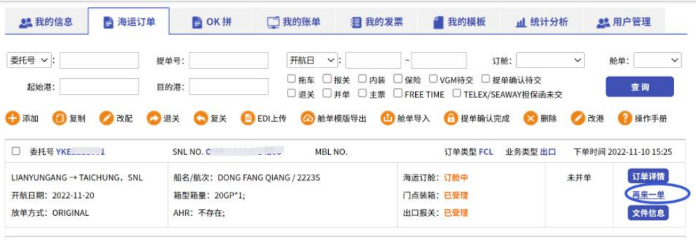Click the FCL order type text
Viewport: 696px width, 251px height.
[x=485, y=152]
